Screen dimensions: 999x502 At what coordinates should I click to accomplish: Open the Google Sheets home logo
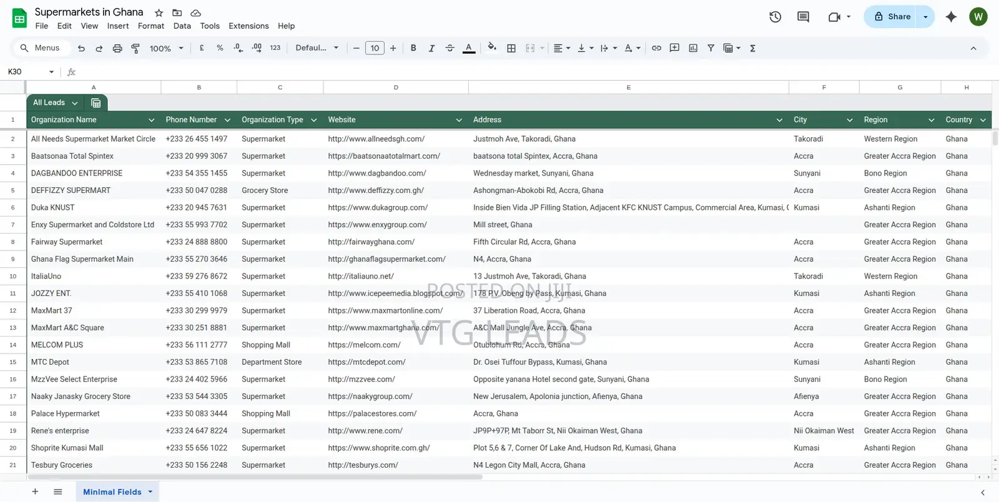pos(19,18)
